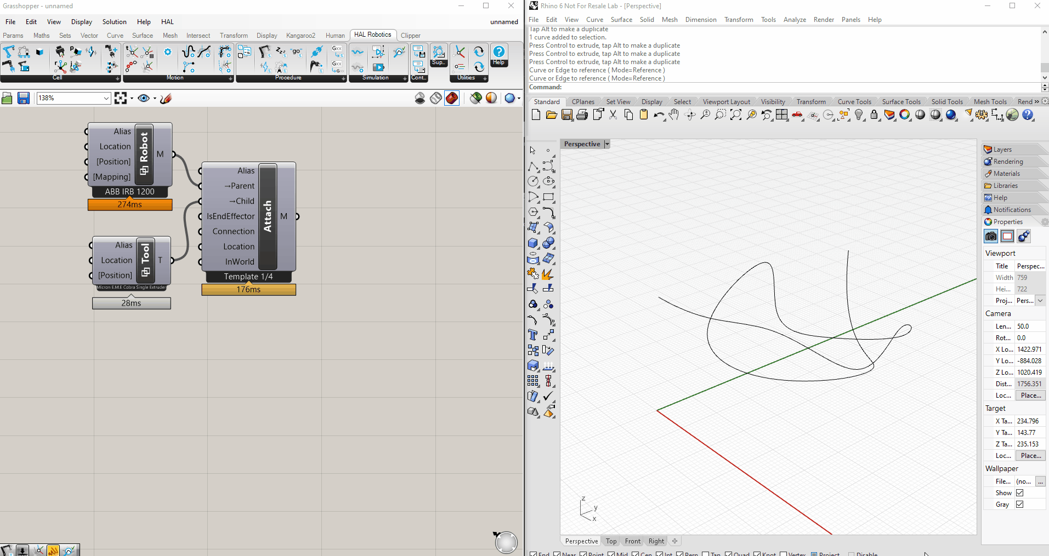Select the Pan hand tool in Rhino toolbar
The height and width of the screenshot is (556, 1049).
674,114
